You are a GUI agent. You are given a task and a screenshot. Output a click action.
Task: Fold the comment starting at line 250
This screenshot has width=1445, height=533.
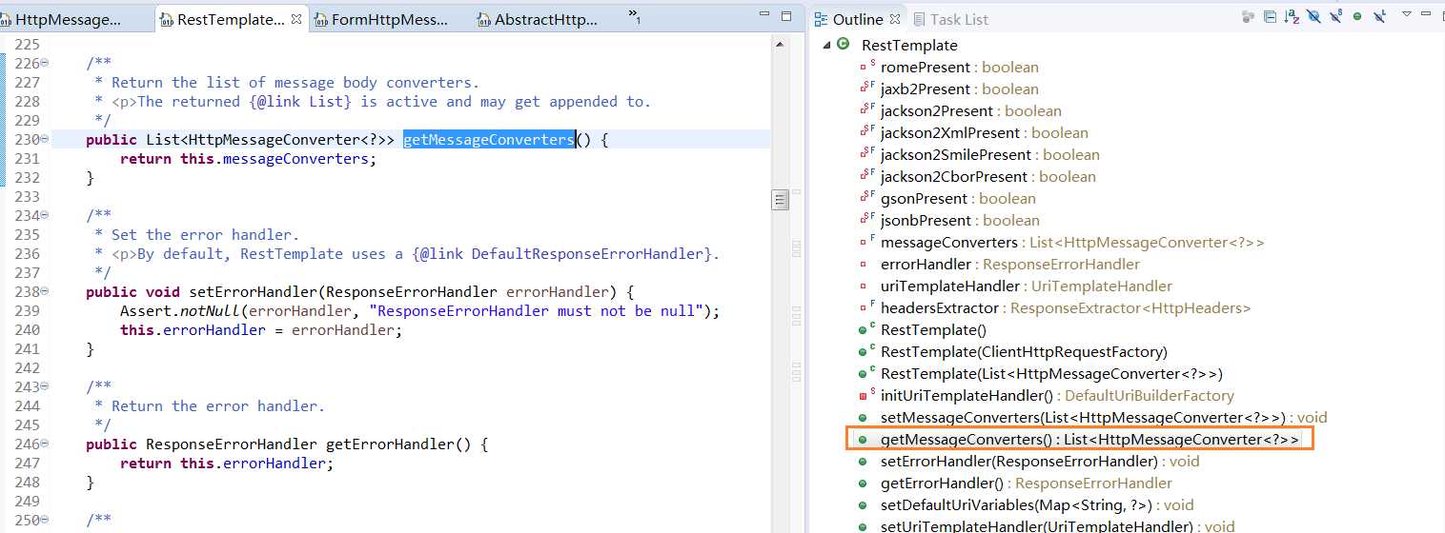(45, 520)
